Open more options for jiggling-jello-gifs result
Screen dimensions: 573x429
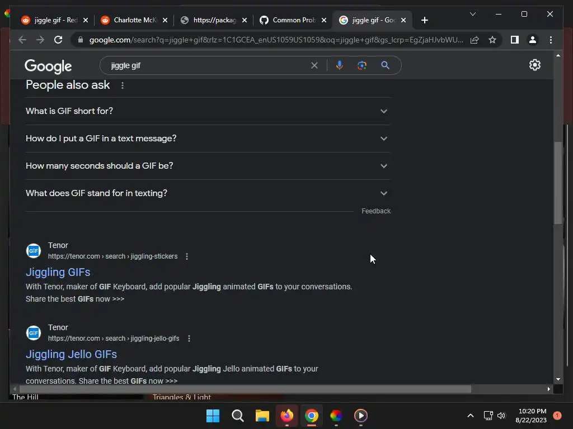tap(189, 339)
